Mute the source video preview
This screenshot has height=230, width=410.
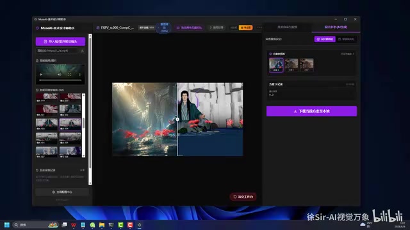(x=60, y=75)
